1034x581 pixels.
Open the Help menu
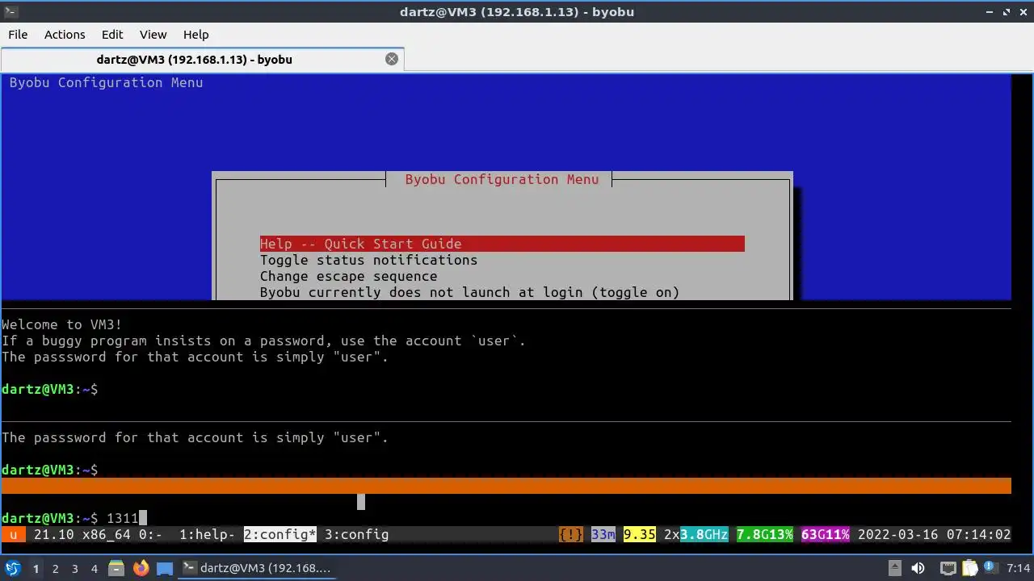coord(195,35)
